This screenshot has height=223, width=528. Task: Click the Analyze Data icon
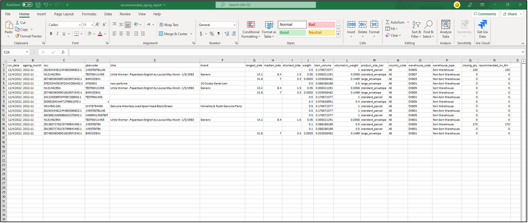[445, 29]
